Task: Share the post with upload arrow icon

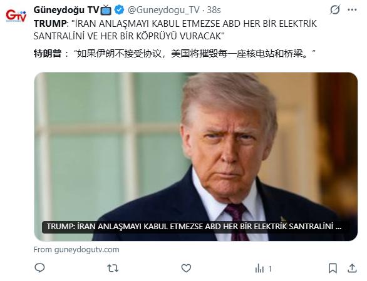Action: (352, 268)
